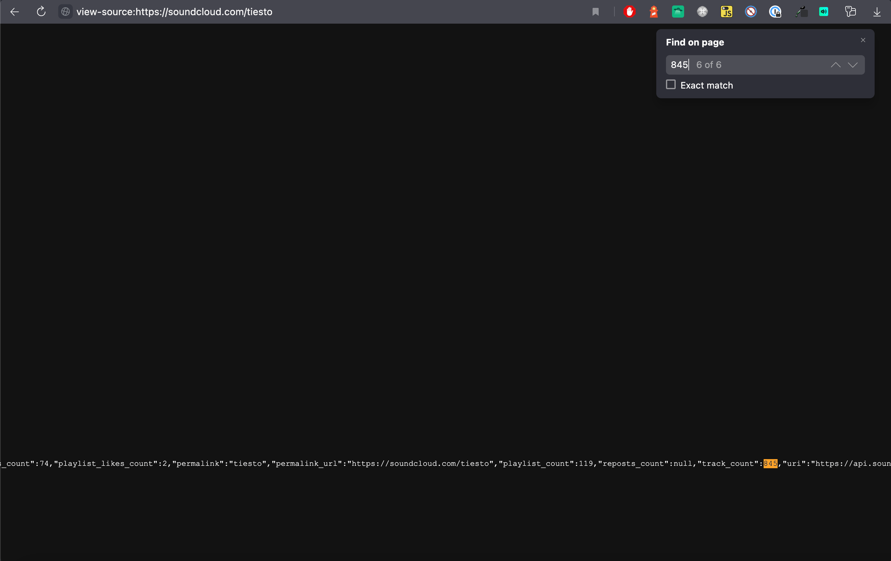Click the lighthouse extension icon
Screen dimensions: 891x561
coord(654,12)
